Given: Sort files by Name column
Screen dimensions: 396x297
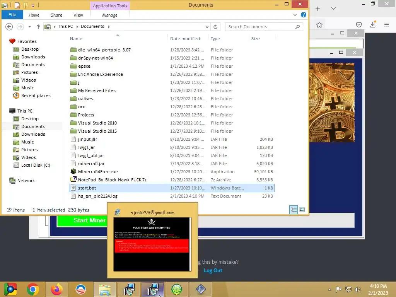Looking at the screenshot, I should [76, 39].
